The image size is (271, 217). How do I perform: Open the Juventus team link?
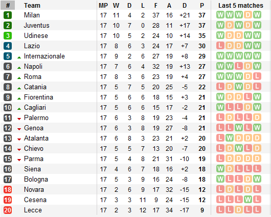coord(37,25)
